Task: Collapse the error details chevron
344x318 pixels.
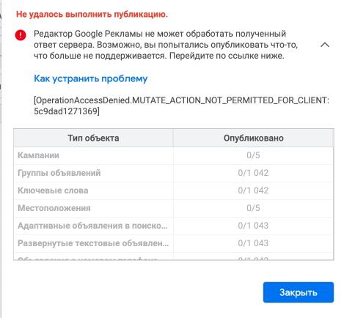Action: 325,45
